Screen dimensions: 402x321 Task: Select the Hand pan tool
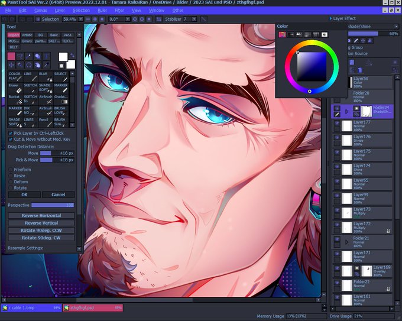click(x=37, y=65)
